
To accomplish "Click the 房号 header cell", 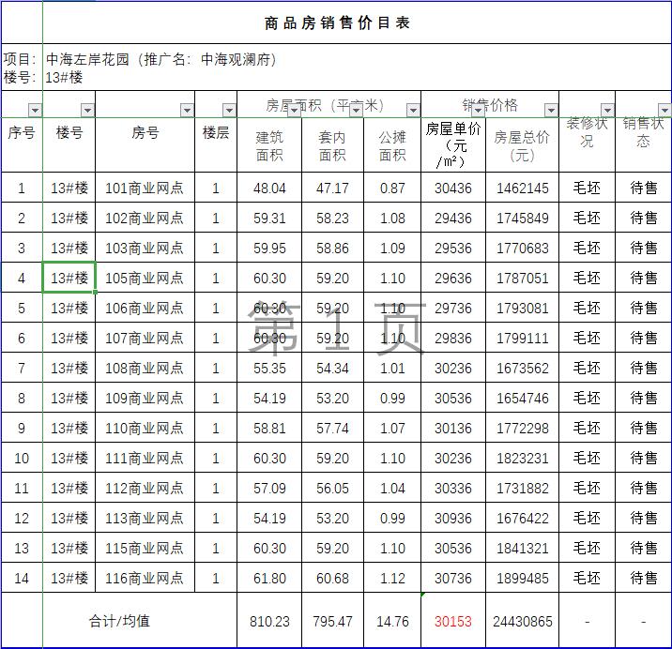I will coord(145,133).
